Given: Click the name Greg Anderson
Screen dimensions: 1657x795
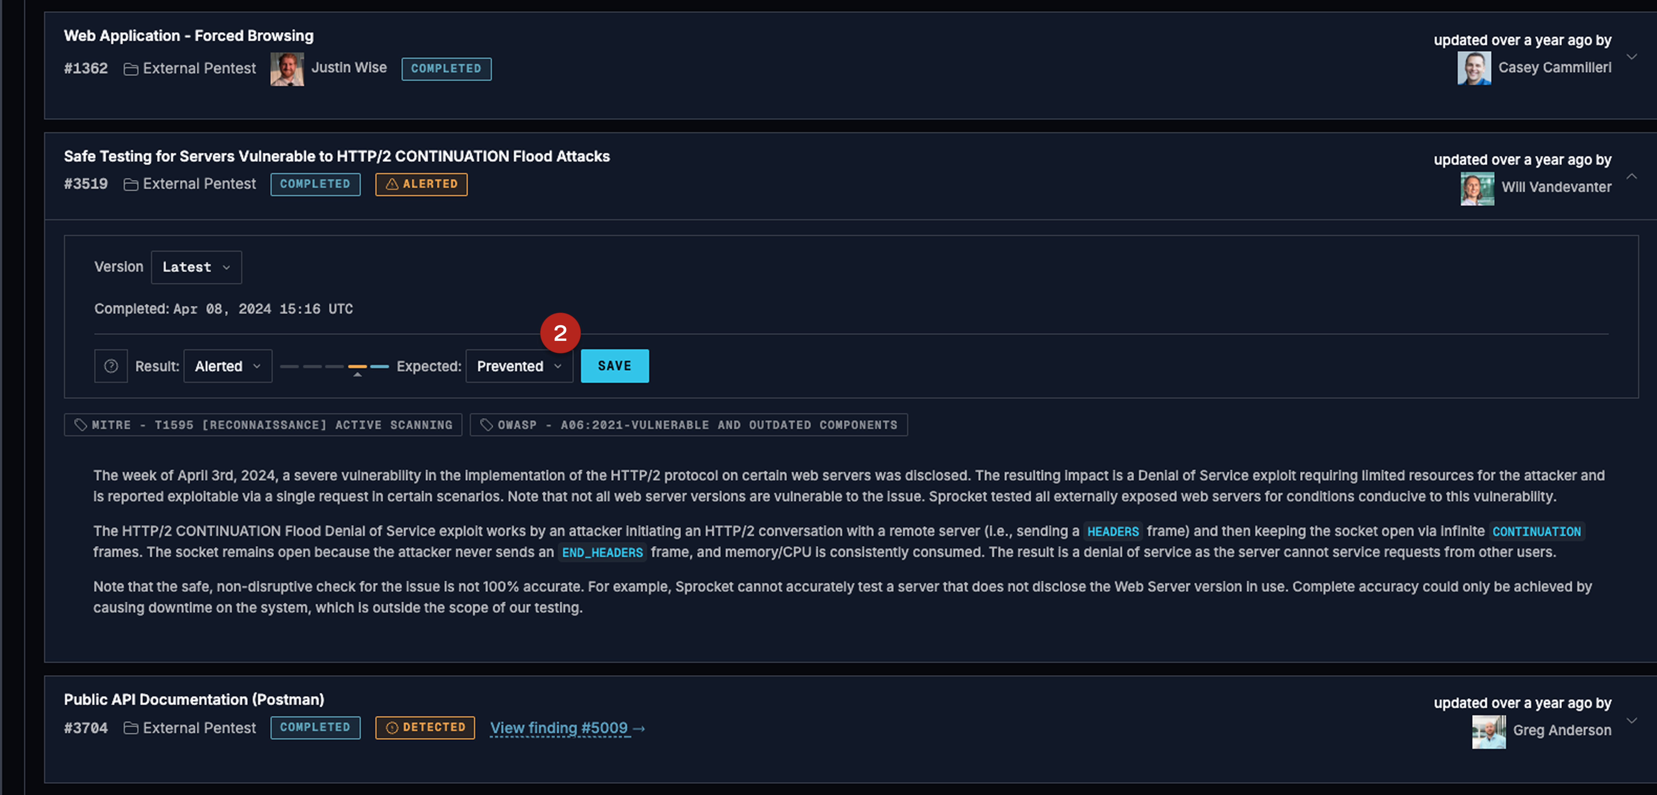Looking at the screenshot, I should point(1562,731).
